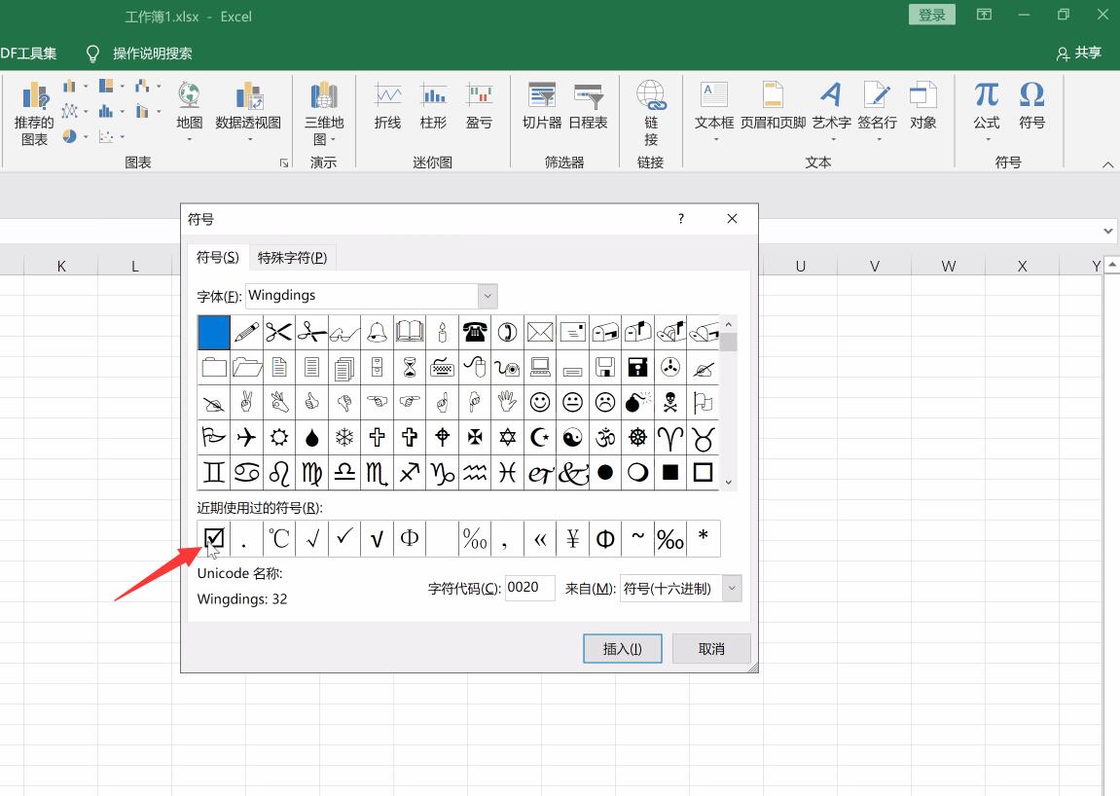
Task: Open Recommended Charts (推荐的图表)
Action: (34, 113)
